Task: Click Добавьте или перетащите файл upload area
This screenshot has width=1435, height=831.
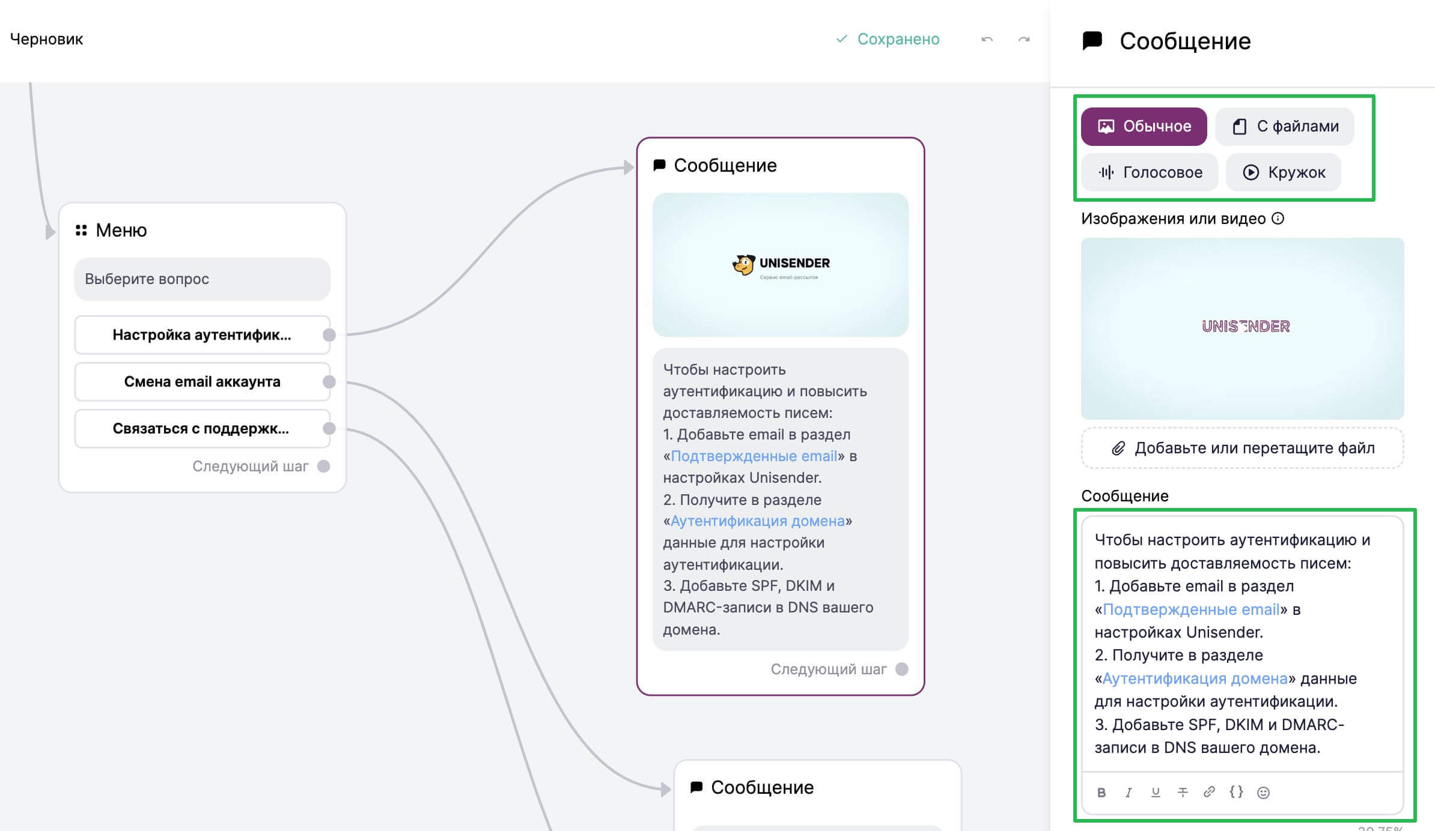Action: 1242,448
